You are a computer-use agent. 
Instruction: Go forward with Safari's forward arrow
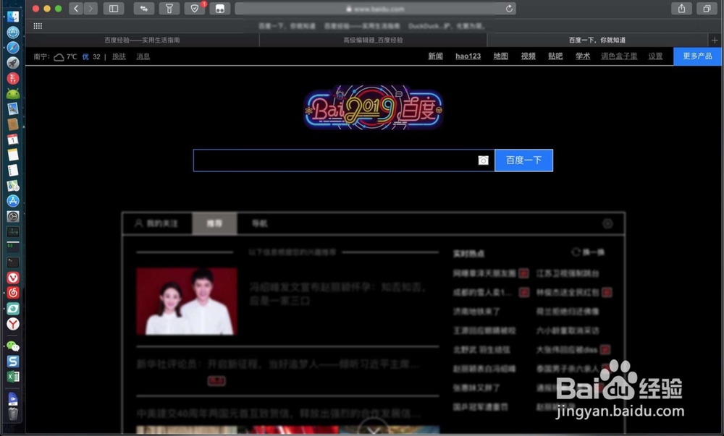[90, 8]
